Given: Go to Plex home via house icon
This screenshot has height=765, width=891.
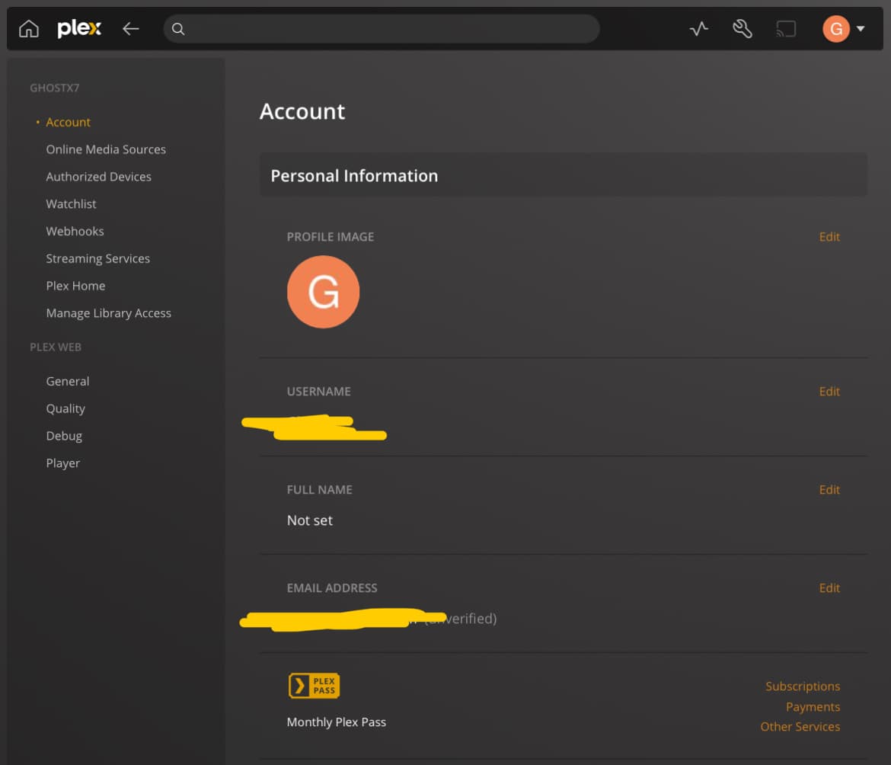Looking at the screenshot, I should [x=28, y=28].
